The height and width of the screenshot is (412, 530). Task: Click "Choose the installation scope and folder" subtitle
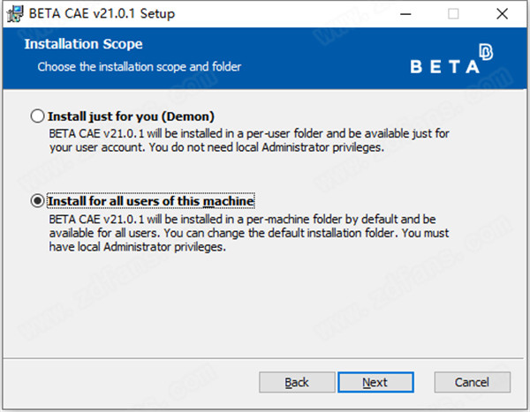coord(140,67)
